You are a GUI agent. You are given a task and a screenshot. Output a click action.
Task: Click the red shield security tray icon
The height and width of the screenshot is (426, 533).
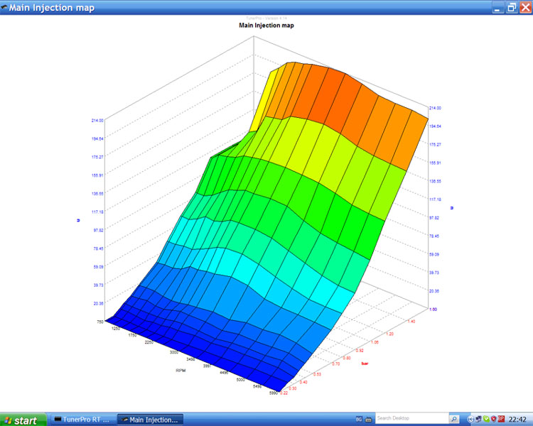pyautogui.click(x=493, y=420)
